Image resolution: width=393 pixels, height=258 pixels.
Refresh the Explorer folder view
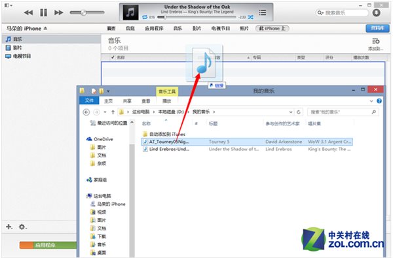(x=299, y=112)
